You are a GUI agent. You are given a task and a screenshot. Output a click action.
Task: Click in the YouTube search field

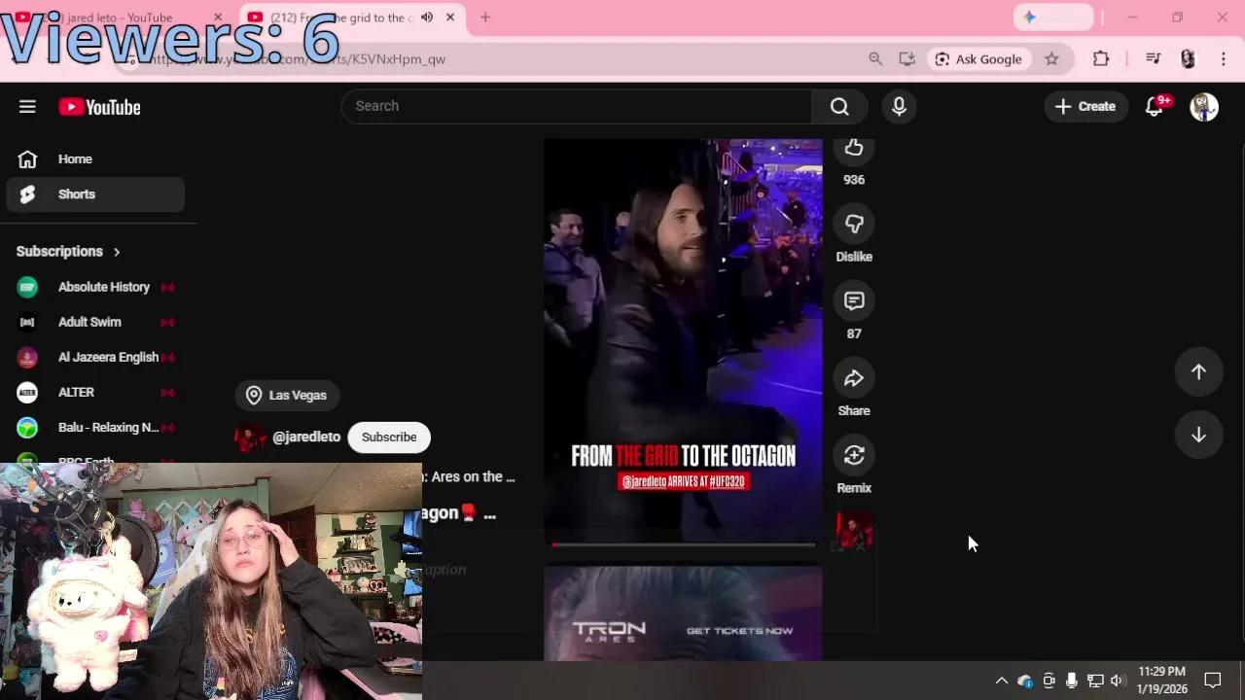point(576,106)
